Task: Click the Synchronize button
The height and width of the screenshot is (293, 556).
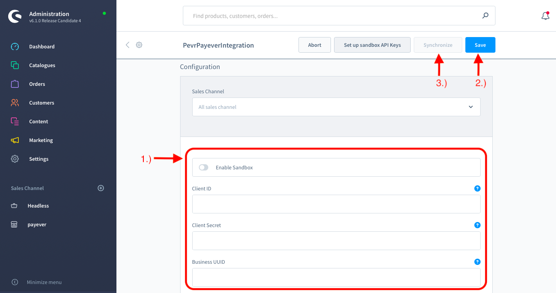Action: [x=438, y=45]
